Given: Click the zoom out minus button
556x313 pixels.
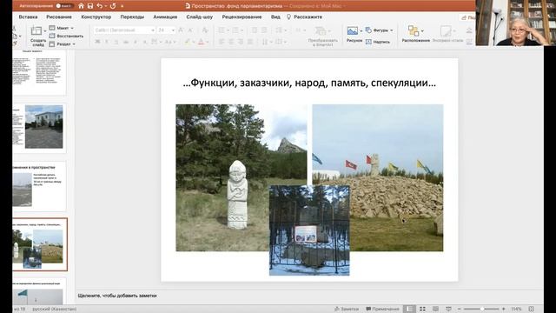Looking at the screenshot, I should [460, 309].
